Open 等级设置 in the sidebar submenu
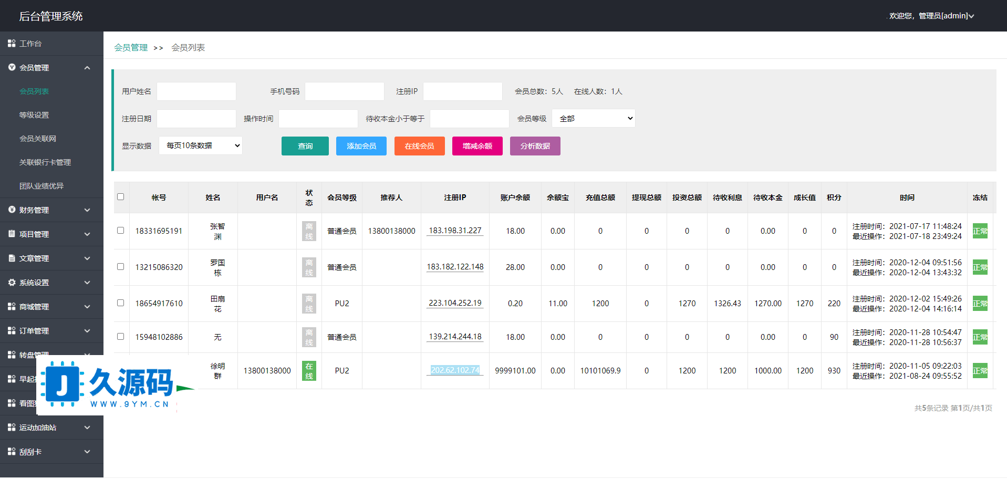The image size is (1007, 479). point(34,115)
